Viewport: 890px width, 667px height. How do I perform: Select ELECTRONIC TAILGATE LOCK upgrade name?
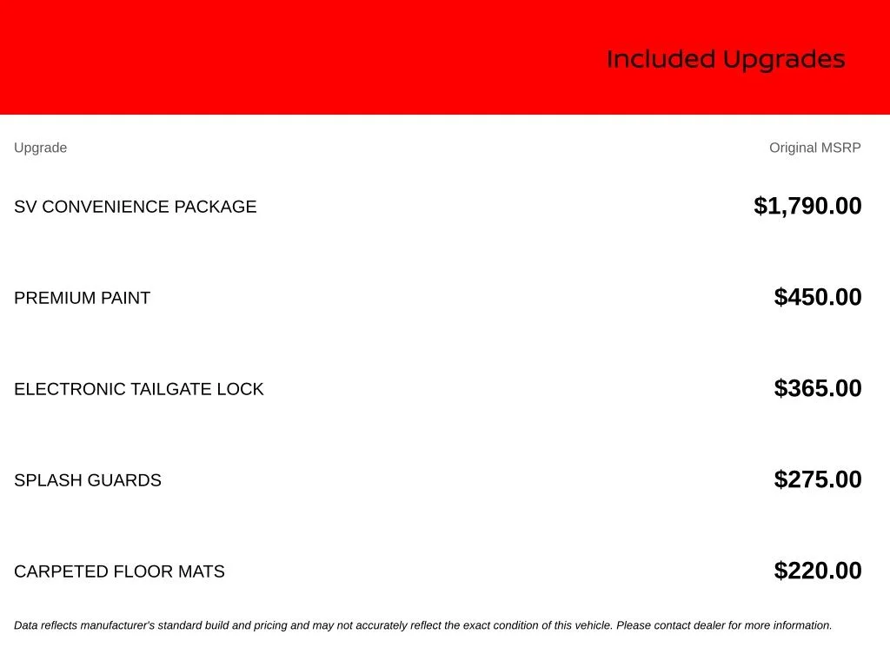pos(139,389)
